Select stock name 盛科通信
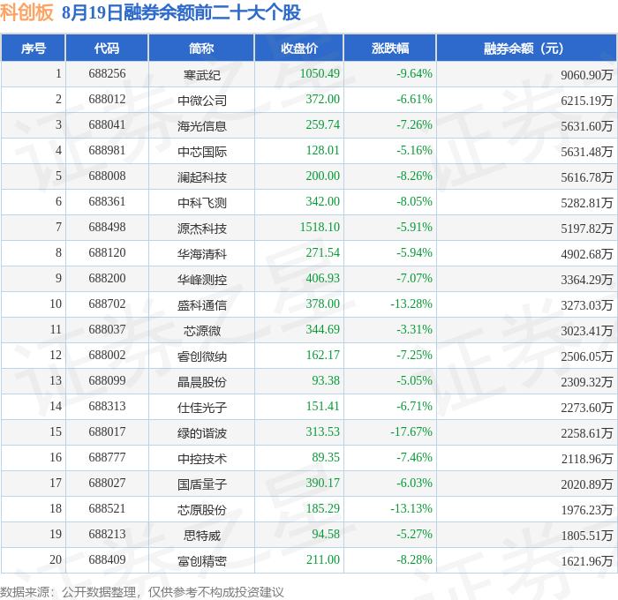618x600 pixels. pyautogui.click(x=202, y=305)
